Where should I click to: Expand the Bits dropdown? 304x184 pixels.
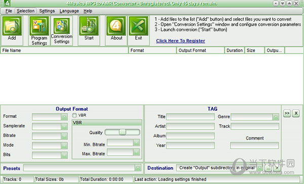coord(64,155)
